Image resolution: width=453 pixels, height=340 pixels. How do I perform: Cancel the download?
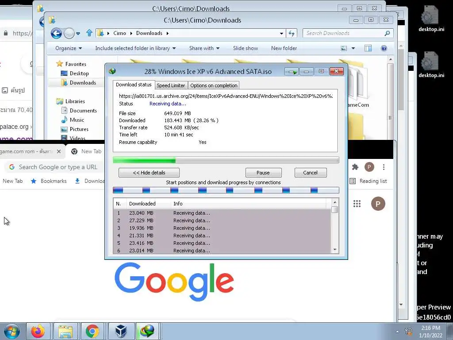(x=311, y=173)
